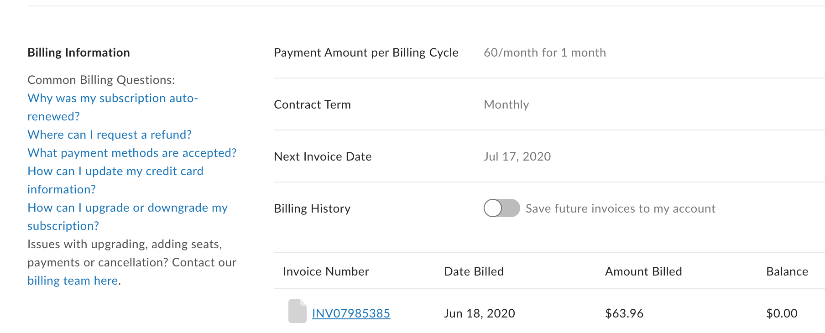Follow the accepted payment methods link

[132, 153]
